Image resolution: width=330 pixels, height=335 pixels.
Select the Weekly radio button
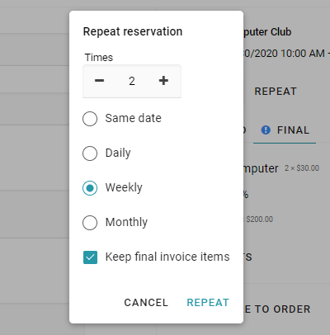click(90, 188)
